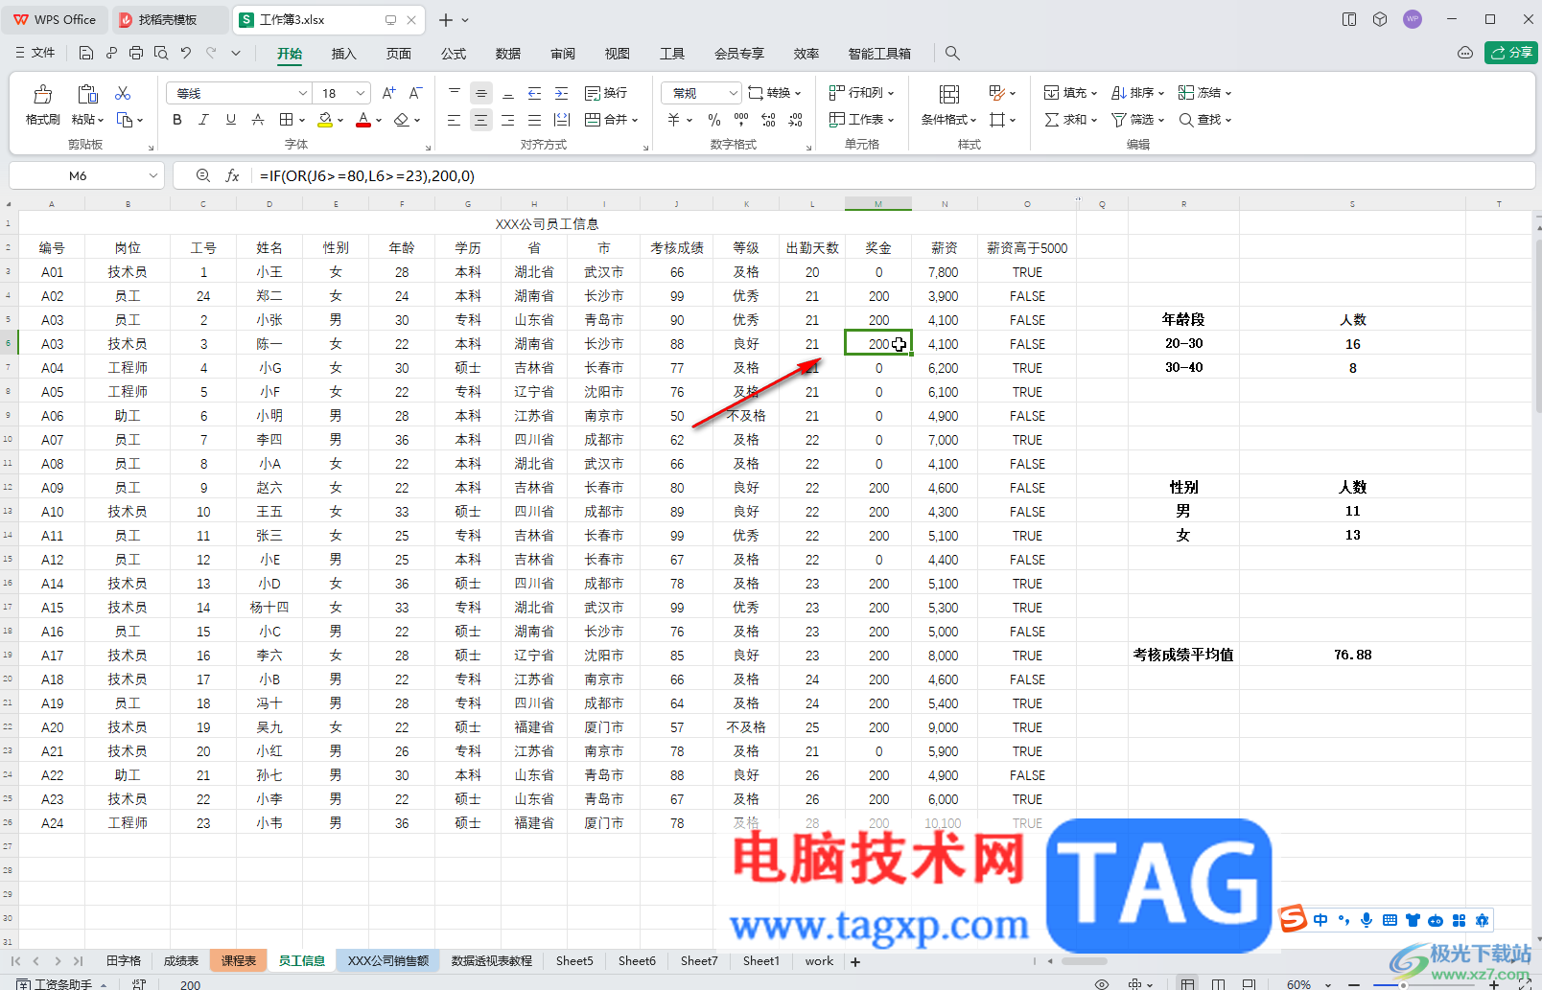This screenshot has width=1542, height=990.
Task: Click the cell name box M6
Action: point(78,176)
